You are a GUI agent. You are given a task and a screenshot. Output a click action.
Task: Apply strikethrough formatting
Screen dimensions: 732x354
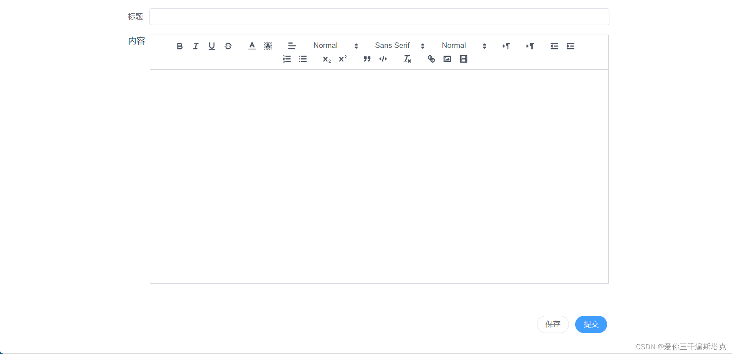click(228, 46)
